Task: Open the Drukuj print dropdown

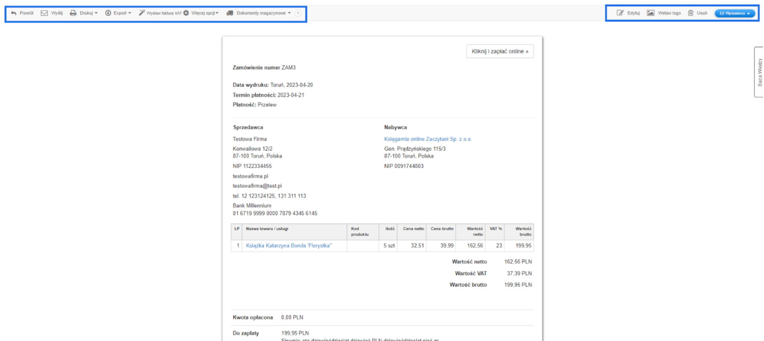Action: click(84, 13)
